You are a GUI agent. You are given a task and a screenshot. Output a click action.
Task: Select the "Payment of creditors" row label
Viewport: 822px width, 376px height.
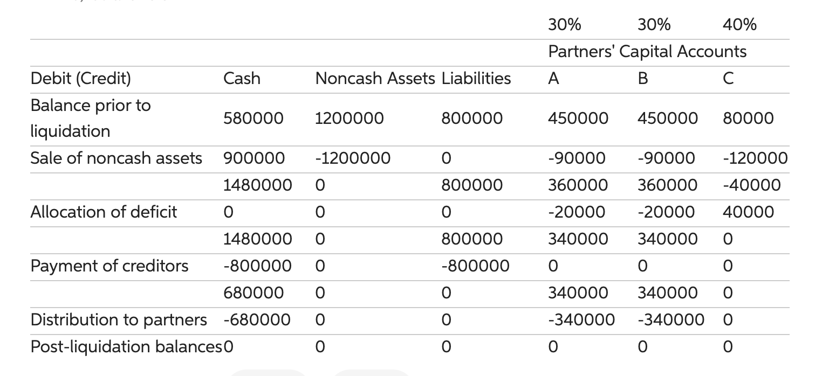pos(109,266)
